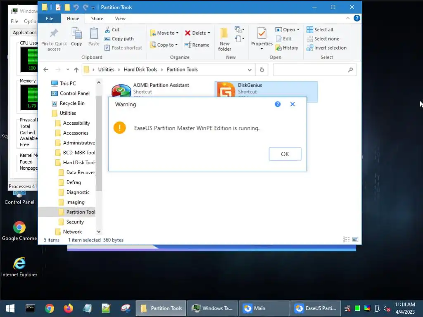Select Paste shortcut command
The width and height of the screenshot is (423, 317).
click(123, 48)
